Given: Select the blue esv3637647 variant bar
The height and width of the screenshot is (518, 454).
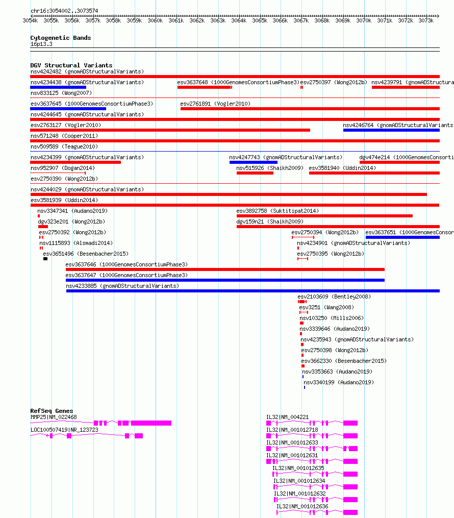Looking at the screenshot, I should [x=225, y=280].
